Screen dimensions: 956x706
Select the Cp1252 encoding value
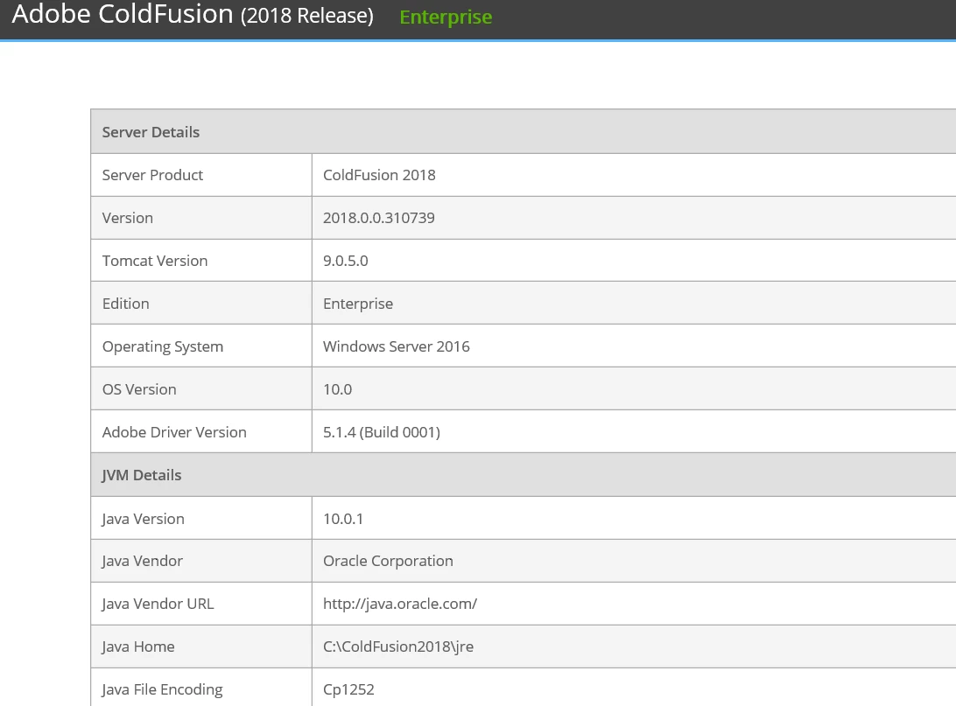(x=348, y=689)
